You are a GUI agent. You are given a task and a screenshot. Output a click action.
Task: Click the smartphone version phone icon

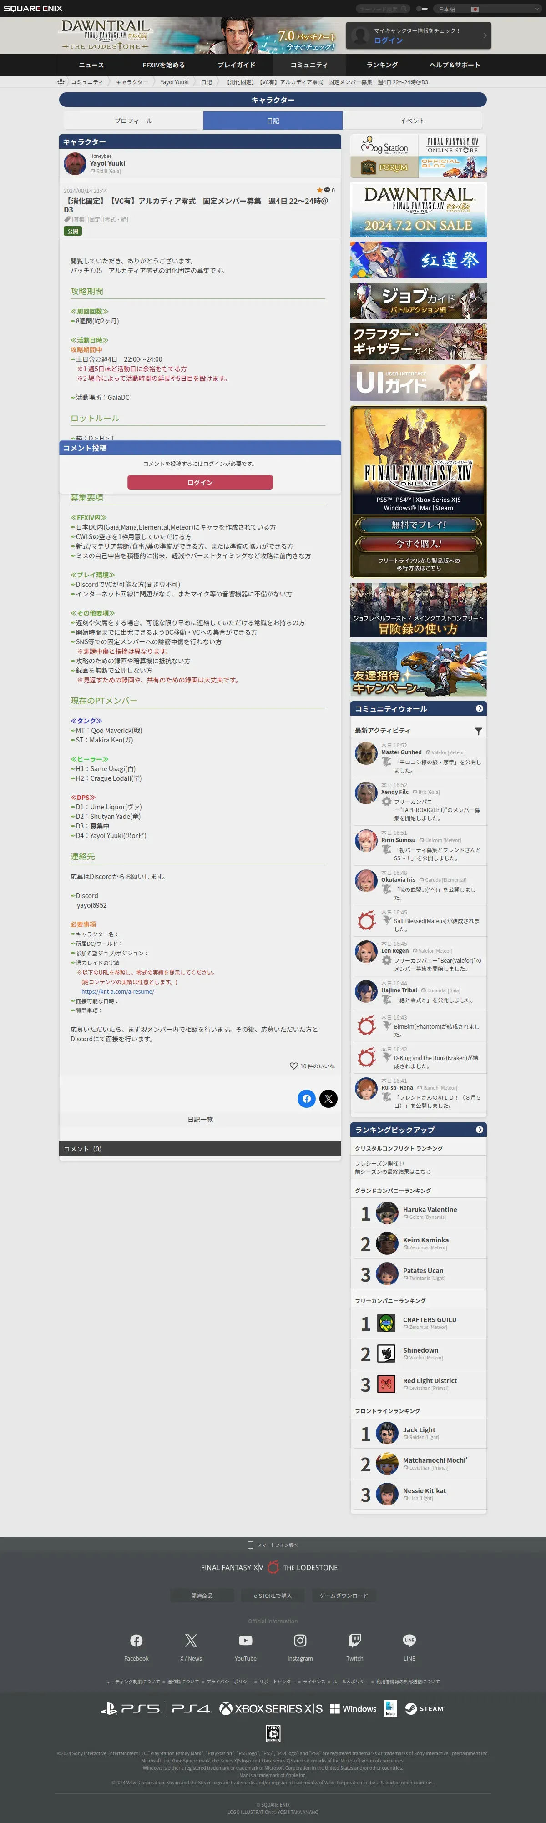tap(250, 1545)
